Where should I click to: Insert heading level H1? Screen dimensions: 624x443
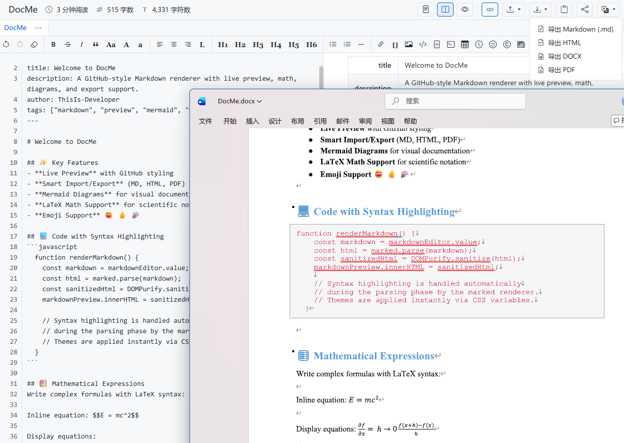coord(223,45)
